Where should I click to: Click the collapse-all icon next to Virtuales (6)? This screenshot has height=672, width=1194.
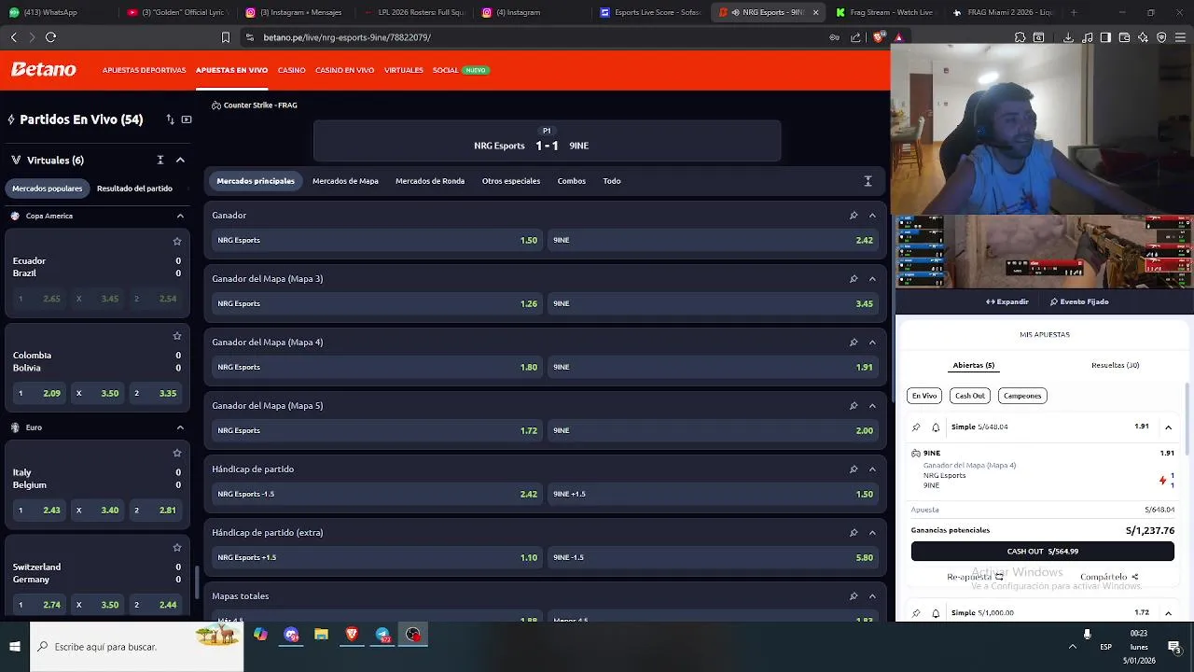pos(160,161)
